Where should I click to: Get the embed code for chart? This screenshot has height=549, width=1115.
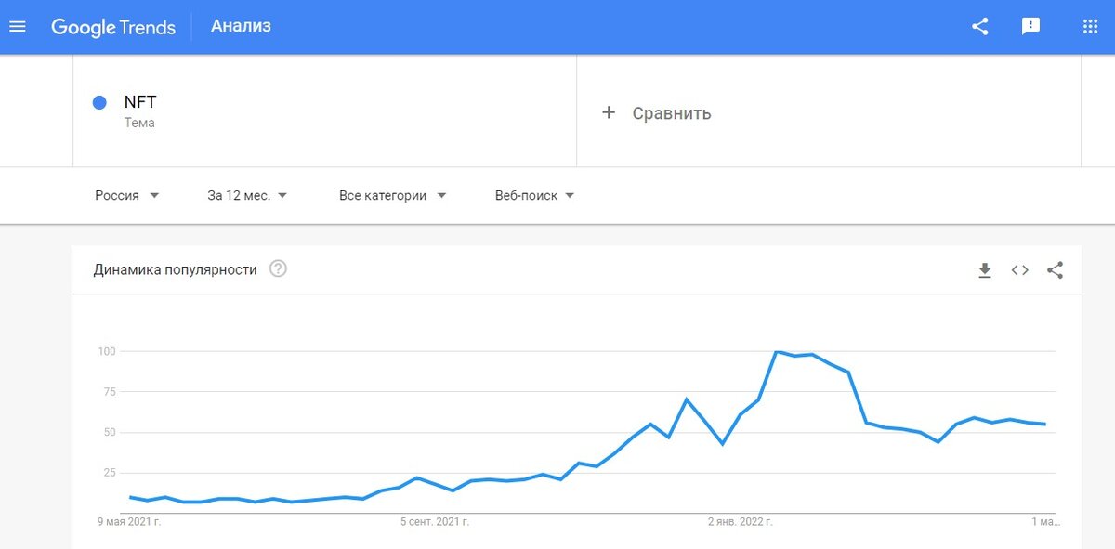tap(1019, 270)
